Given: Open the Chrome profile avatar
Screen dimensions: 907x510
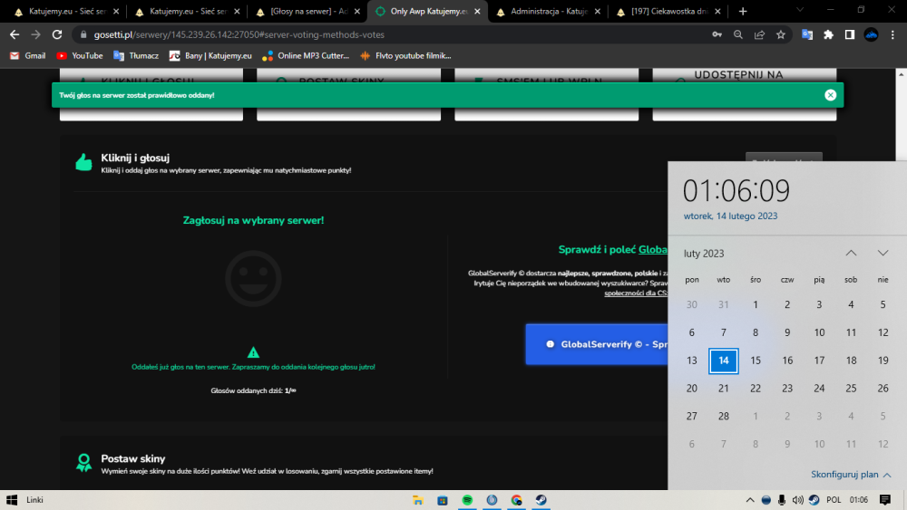Looking at the screenshot, I should click(x=871, y=34).
